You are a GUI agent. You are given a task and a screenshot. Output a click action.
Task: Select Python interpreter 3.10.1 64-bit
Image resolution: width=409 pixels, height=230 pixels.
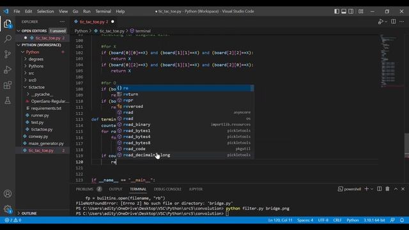pyautogui.click(x=374, y=220)
